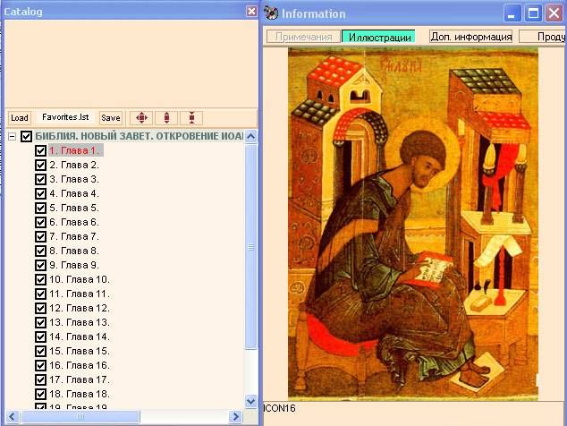Uncheck the 3. Глава 3. checkbox
Viewport: 567px width, 426px height.
tap(40, 179)
